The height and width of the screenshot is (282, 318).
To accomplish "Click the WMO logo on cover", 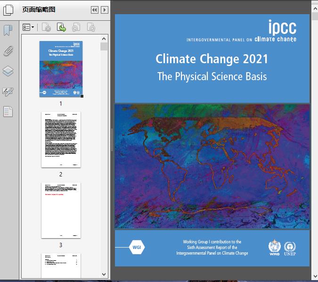I will click(275, 248).
